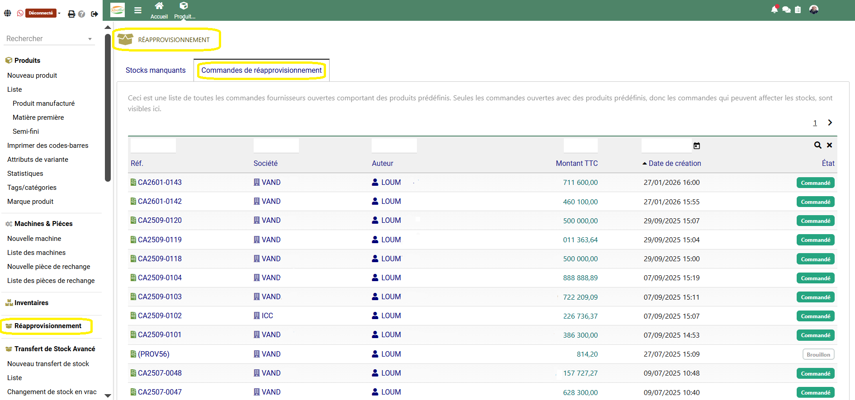Click the globe language icon
This screenshot has width=855, height=400.
tap(8, 14)
